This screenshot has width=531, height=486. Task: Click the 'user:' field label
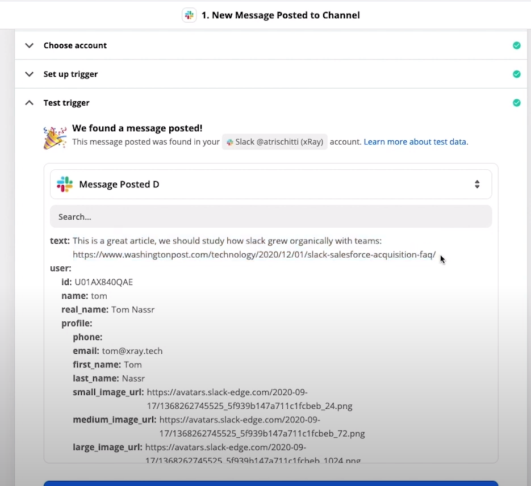click(61, 269)
